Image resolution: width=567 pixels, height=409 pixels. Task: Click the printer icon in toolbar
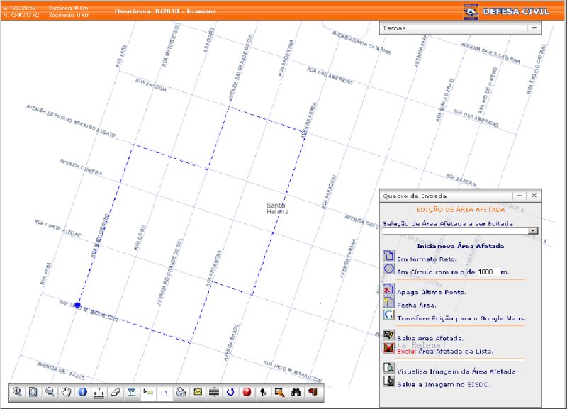[181, 391]
